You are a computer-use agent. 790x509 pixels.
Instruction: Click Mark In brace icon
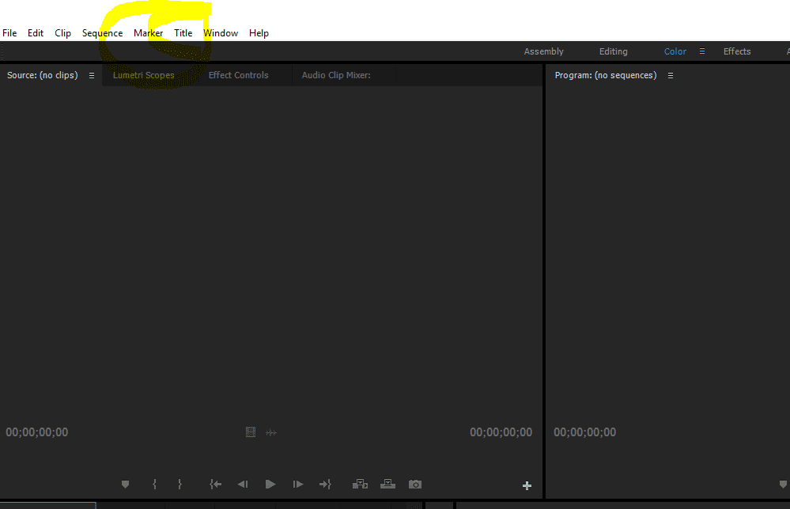point(155,484)
